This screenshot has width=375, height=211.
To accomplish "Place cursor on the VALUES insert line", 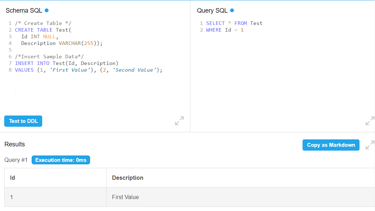I will tap(89, 70).
